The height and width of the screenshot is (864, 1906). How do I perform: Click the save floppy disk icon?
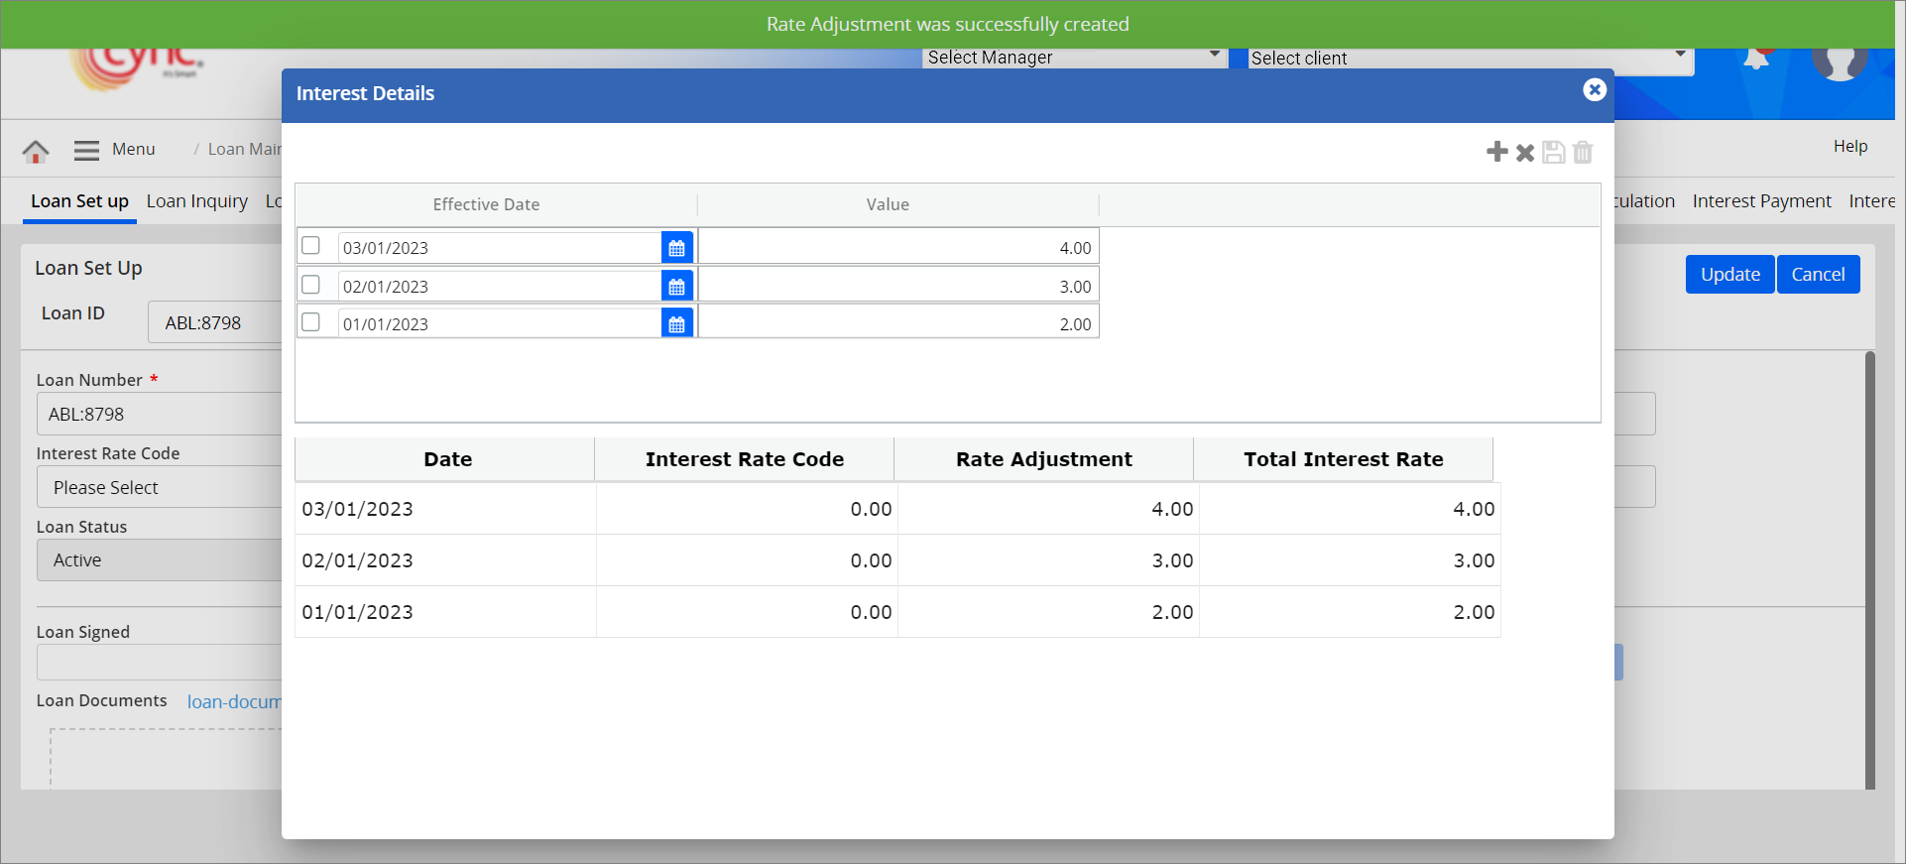[x=1554, y=153]
